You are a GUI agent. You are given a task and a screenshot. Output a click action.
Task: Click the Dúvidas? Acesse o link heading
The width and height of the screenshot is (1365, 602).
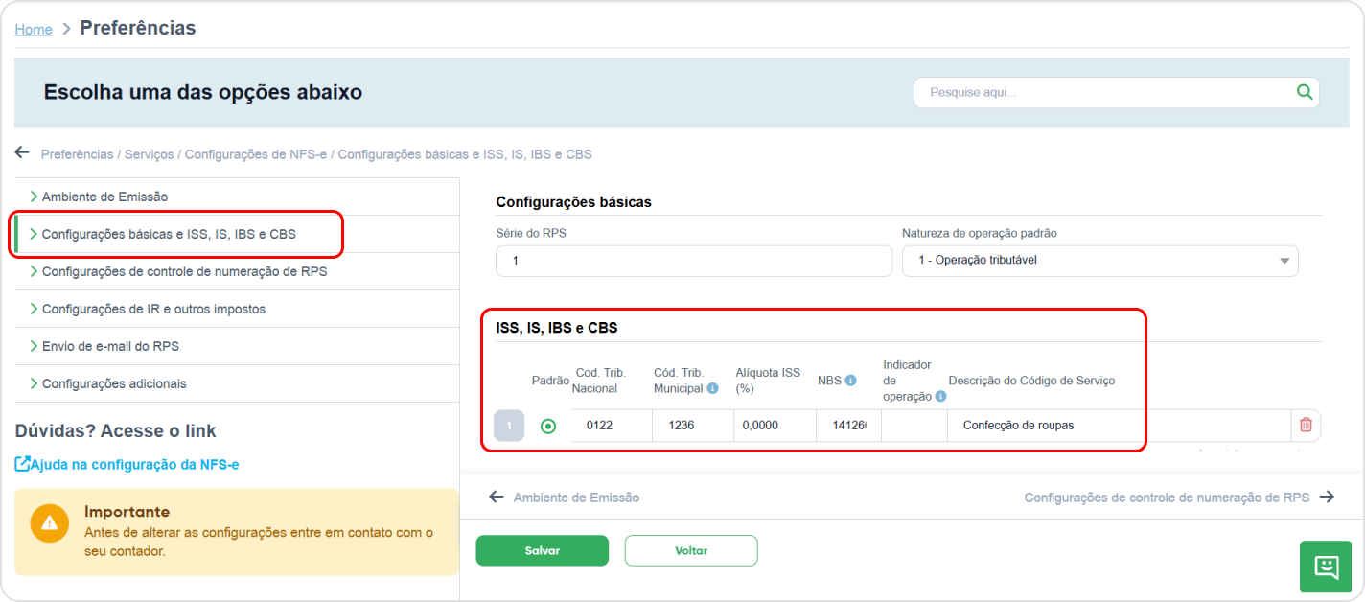[116, 430]
